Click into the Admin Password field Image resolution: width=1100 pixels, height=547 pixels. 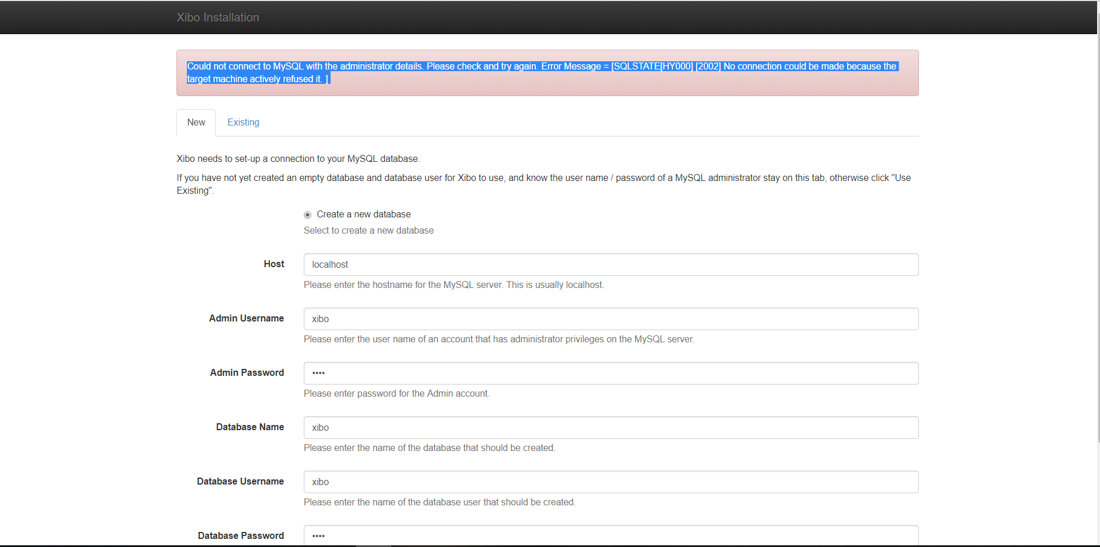pyautogui.click(x=610, y=374)
